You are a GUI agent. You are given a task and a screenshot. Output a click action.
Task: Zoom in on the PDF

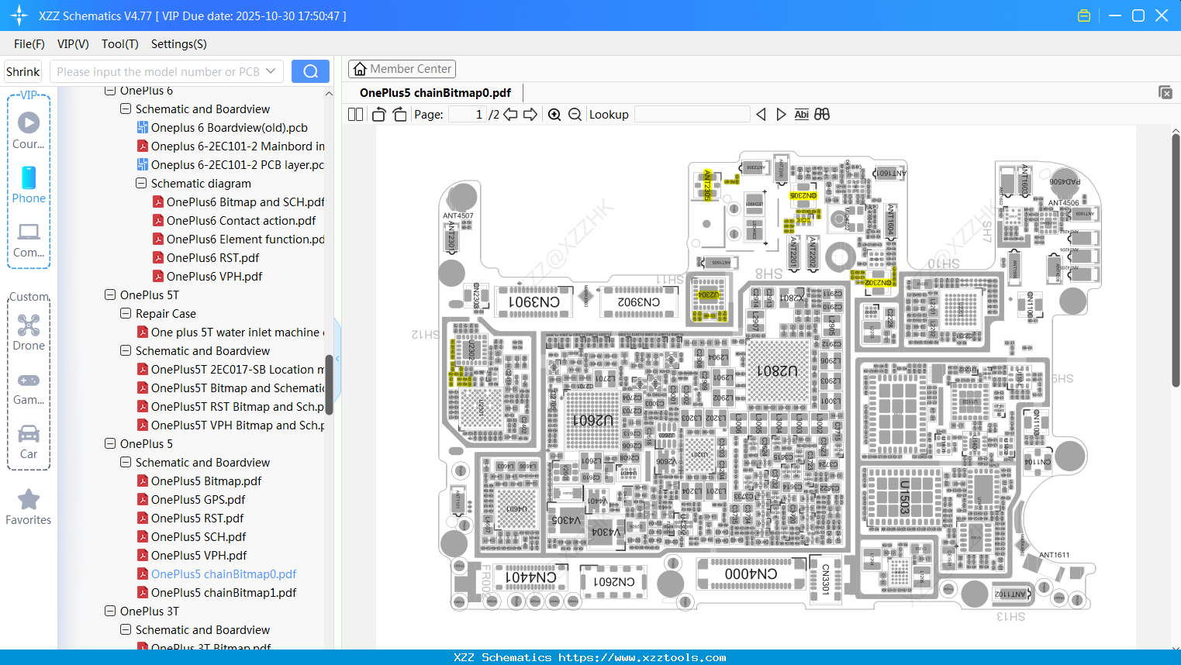[x=554, y=115]
